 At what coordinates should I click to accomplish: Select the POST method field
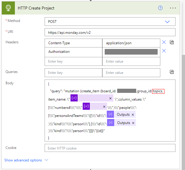pos(110,22)
